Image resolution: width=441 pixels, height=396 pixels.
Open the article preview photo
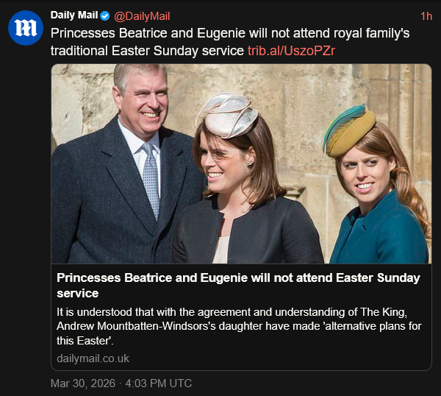[241, 163]
